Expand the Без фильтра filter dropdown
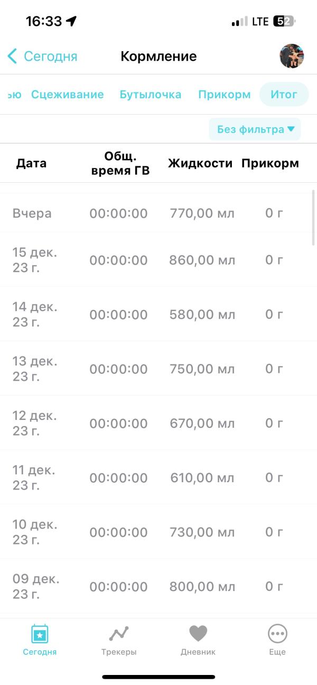 pos(255,129)
